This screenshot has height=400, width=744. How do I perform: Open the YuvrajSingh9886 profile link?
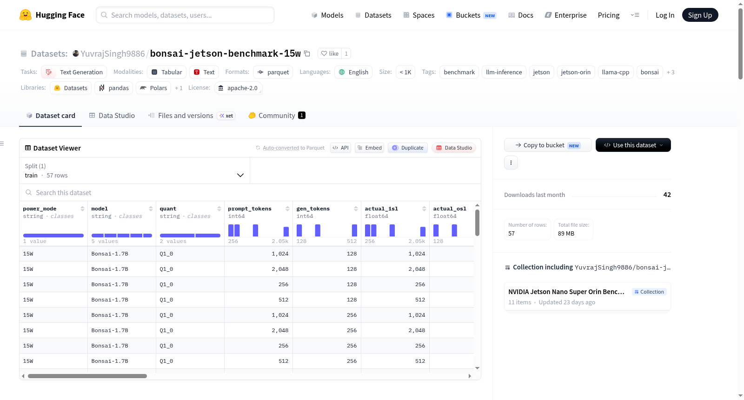113,53
